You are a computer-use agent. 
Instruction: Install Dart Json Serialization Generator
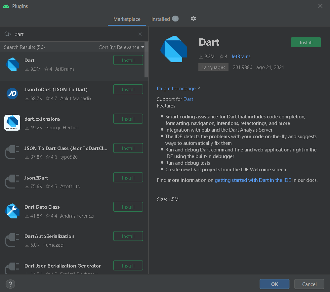(128, 266)
